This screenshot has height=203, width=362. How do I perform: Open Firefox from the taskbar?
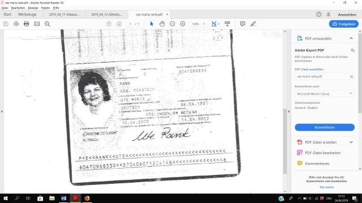(x=87, y=198)
